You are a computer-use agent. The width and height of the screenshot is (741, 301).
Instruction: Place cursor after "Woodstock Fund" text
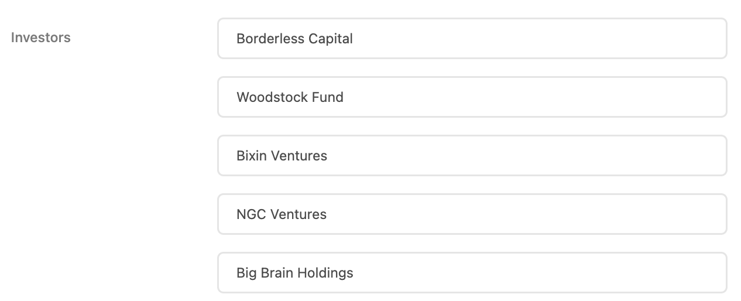[344, 97]
